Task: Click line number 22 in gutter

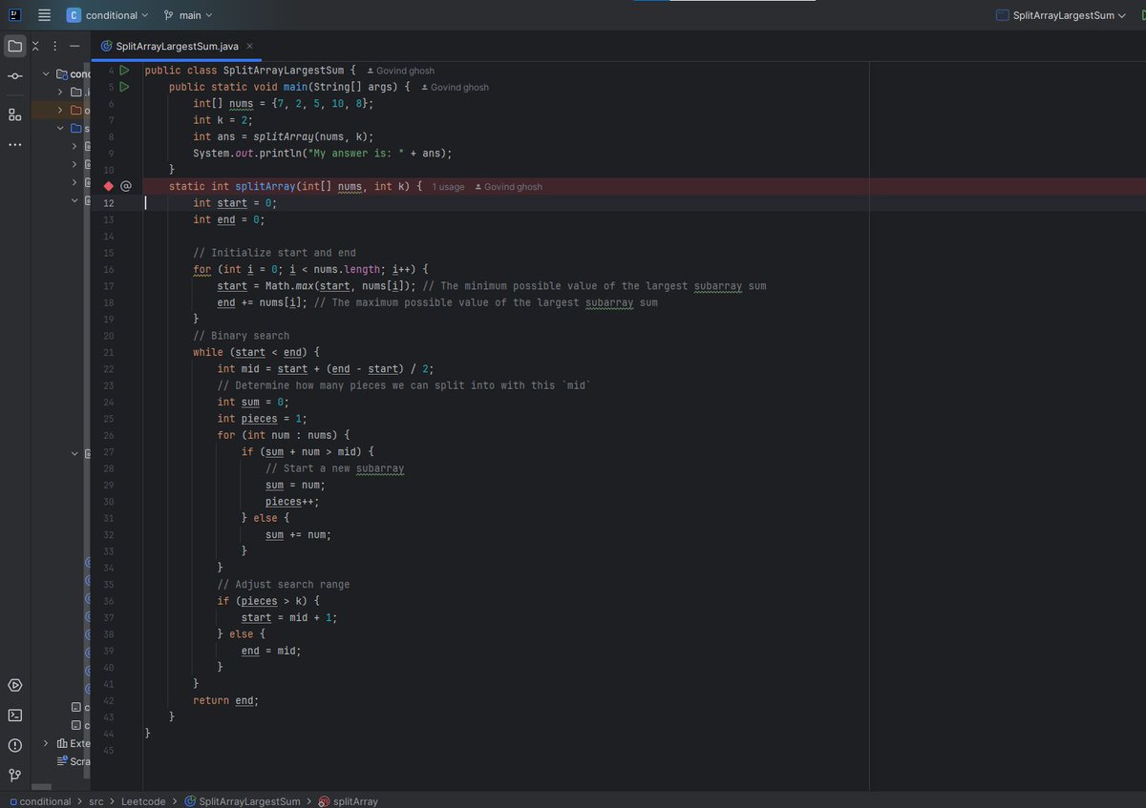Action: coord(108,369)
